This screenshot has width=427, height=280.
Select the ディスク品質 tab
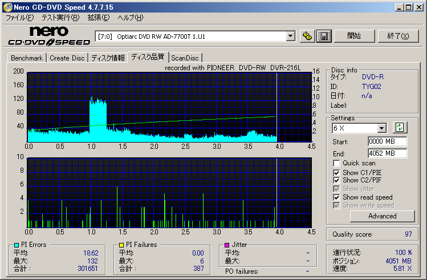pyautogui.click(x=148, y=56)
